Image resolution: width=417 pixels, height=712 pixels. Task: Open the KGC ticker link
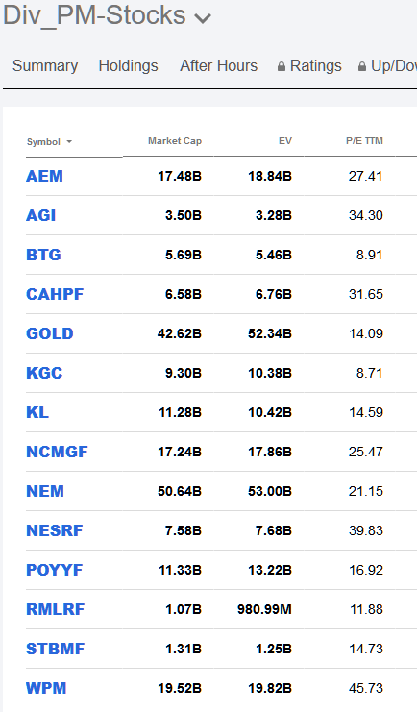(44, 373)
